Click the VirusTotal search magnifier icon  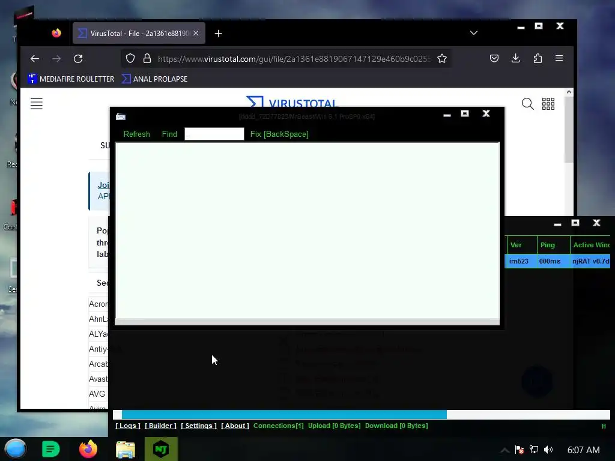(527, 104)
